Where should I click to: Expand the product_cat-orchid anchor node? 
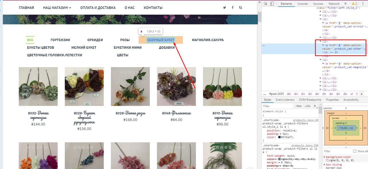point(323,23)
